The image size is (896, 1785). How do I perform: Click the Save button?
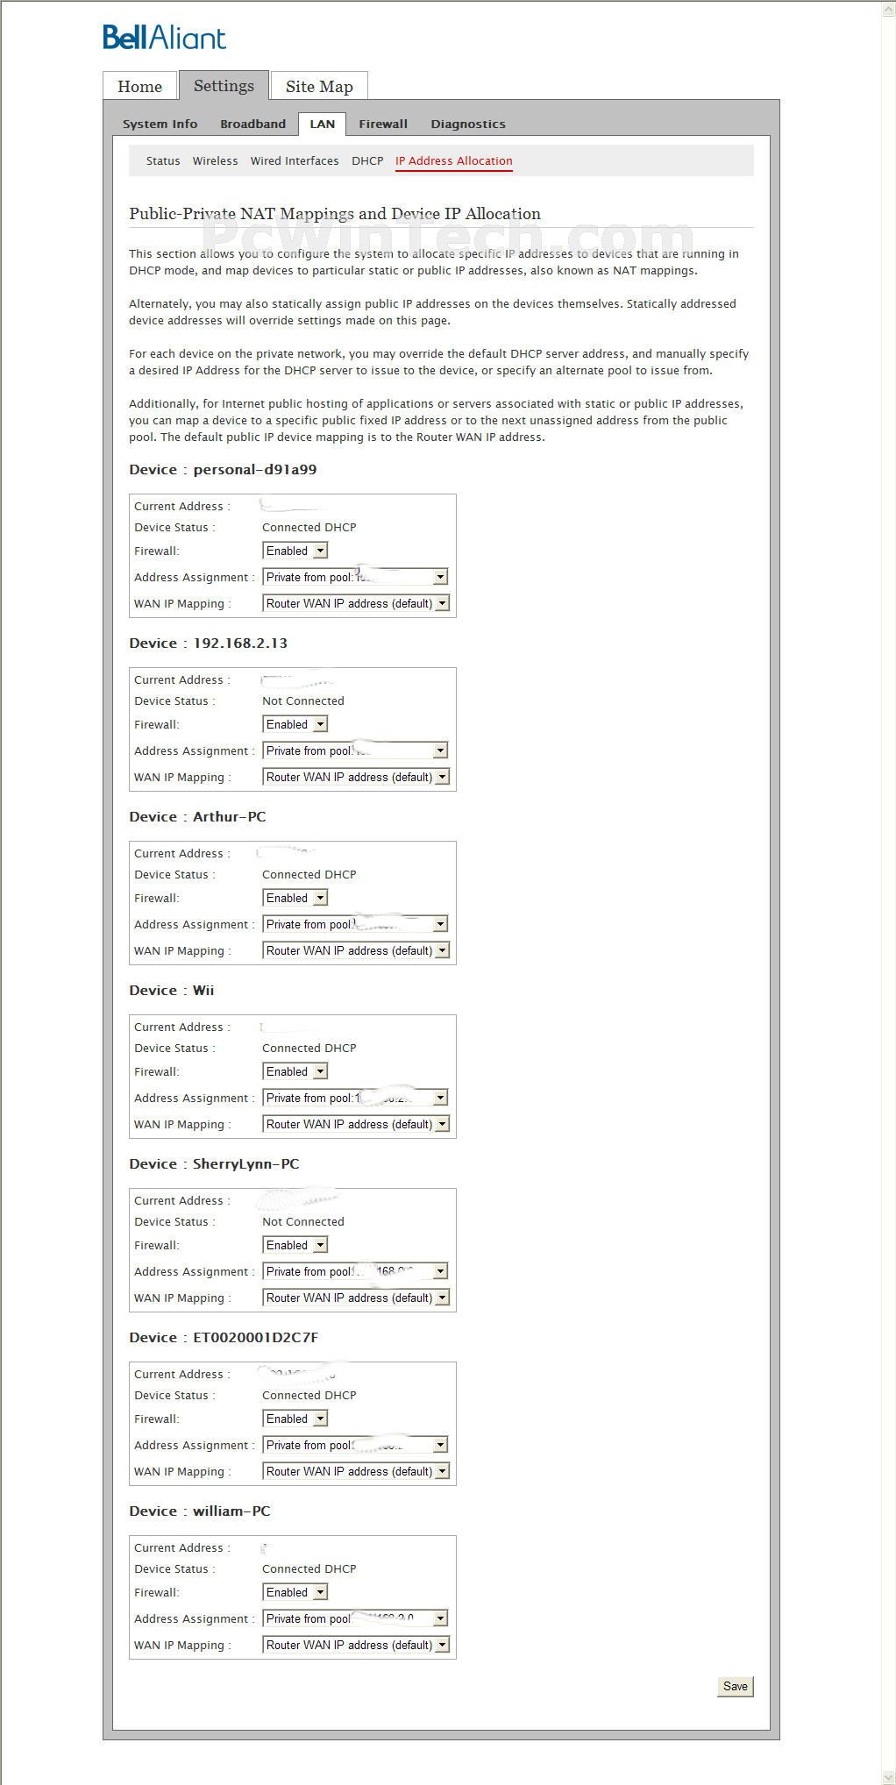[736, 1686]
